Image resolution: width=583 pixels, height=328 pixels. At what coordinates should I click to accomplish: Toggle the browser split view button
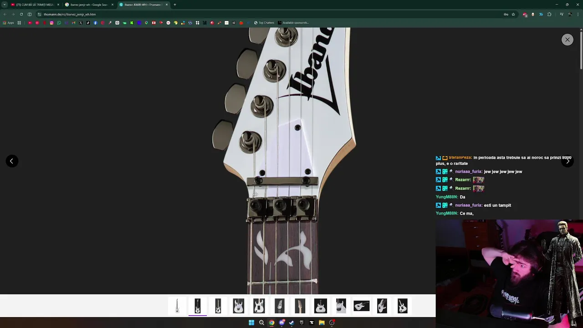tap(30, 14)
